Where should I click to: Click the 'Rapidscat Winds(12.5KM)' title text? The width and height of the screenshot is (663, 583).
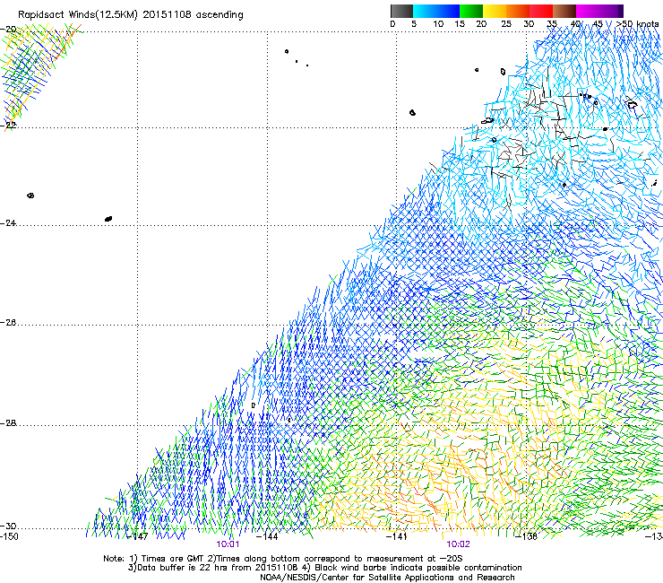[78, 15]
